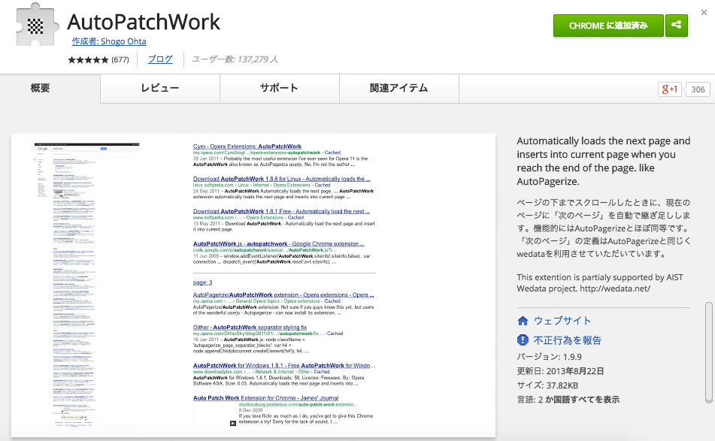Click the user count ユーザー数: 137,279 人
The image size is (715, 441).
click(x=235, y=59)
